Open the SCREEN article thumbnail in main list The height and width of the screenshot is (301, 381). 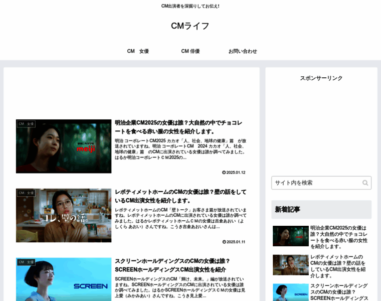coord(64,279)
